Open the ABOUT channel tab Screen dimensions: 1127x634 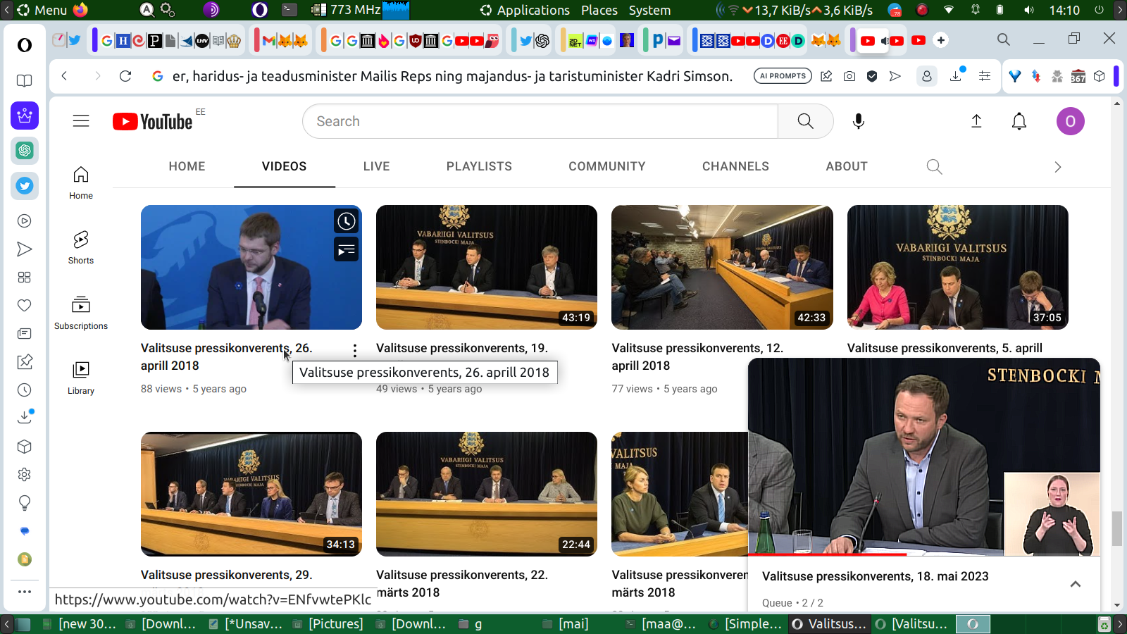(x=846, y=166)
